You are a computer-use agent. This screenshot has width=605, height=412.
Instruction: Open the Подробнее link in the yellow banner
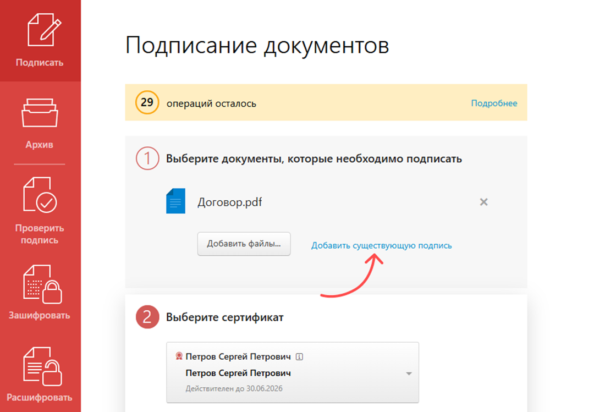coord(494,103)
